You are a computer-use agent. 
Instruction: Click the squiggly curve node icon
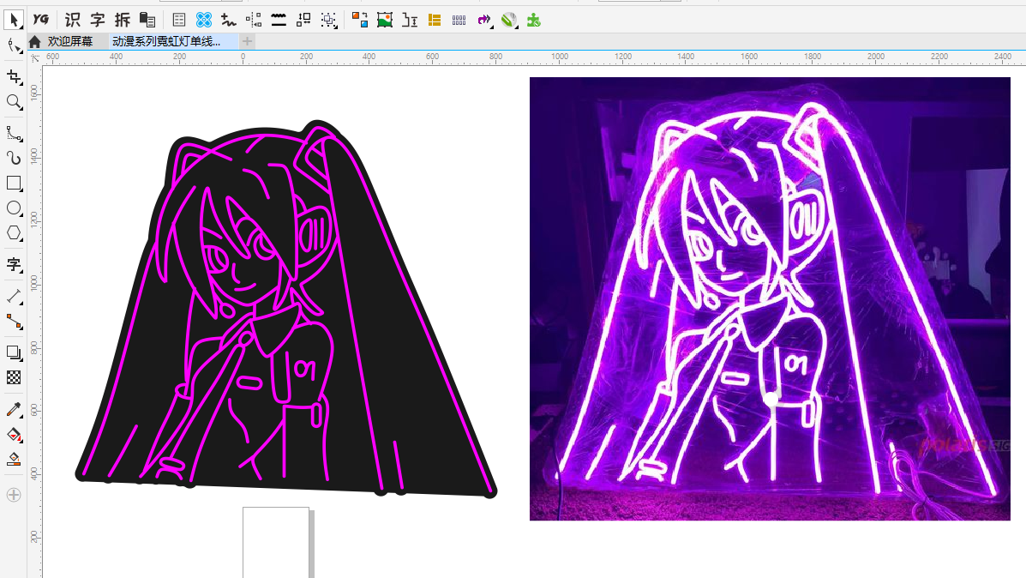[x=228, y=21]
